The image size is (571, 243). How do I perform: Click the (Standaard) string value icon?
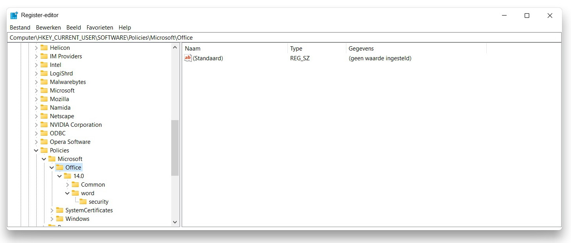tap(188, 58)
